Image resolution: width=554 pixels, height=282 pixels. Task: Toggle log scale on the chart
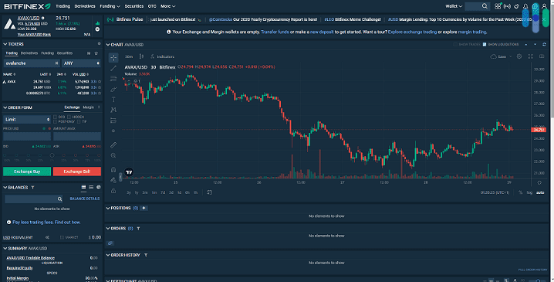pos(529,192)
